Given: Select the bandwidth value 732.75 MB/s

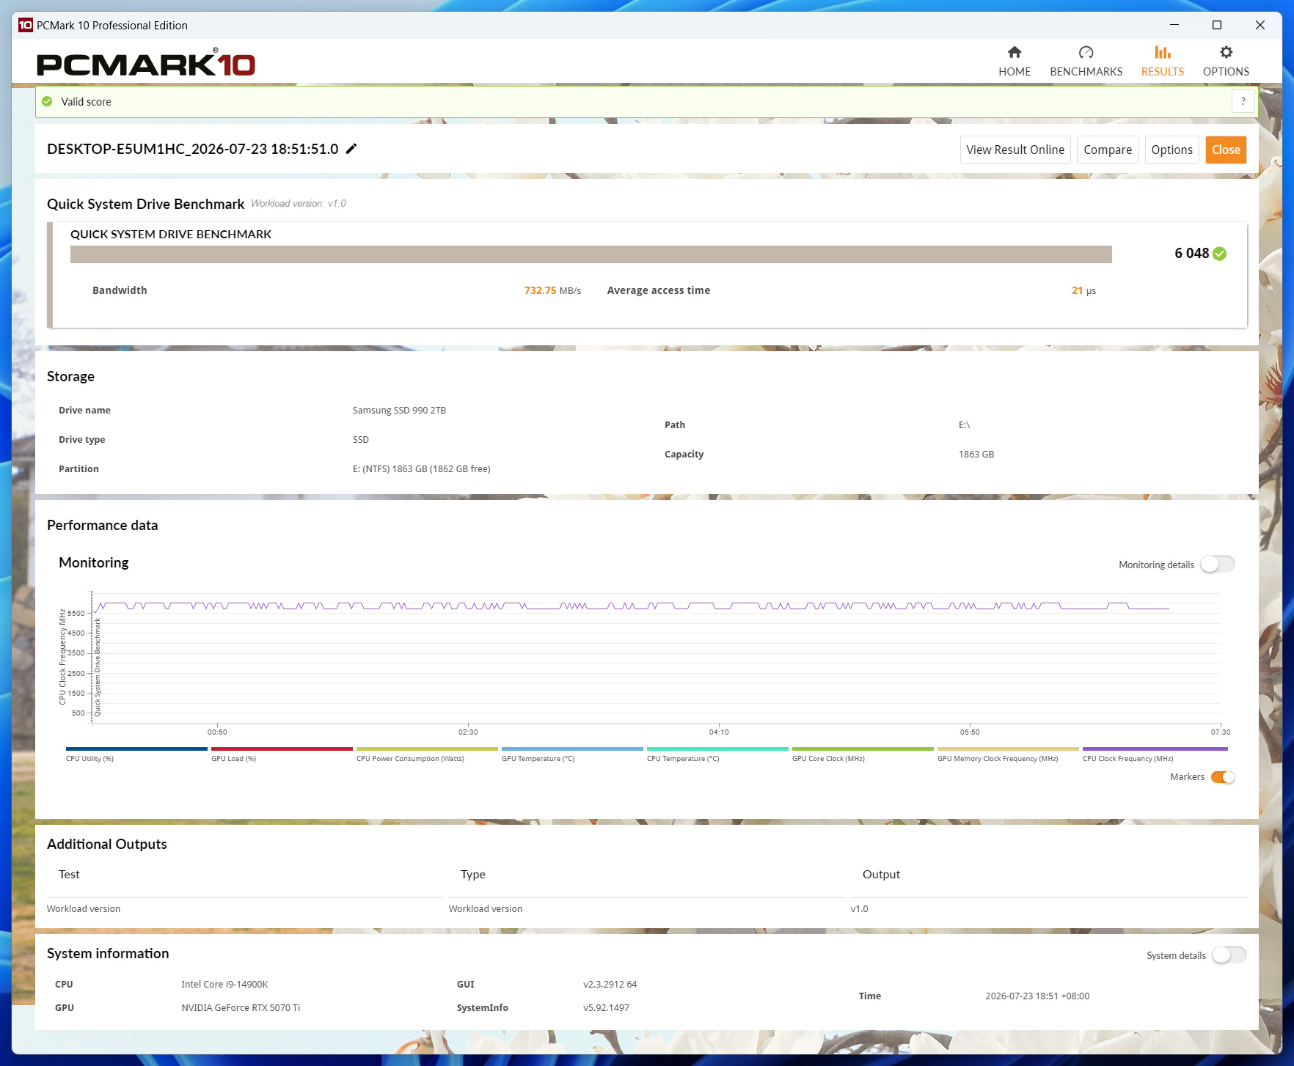Looking at the screenshot, I should tap(552, 290).
